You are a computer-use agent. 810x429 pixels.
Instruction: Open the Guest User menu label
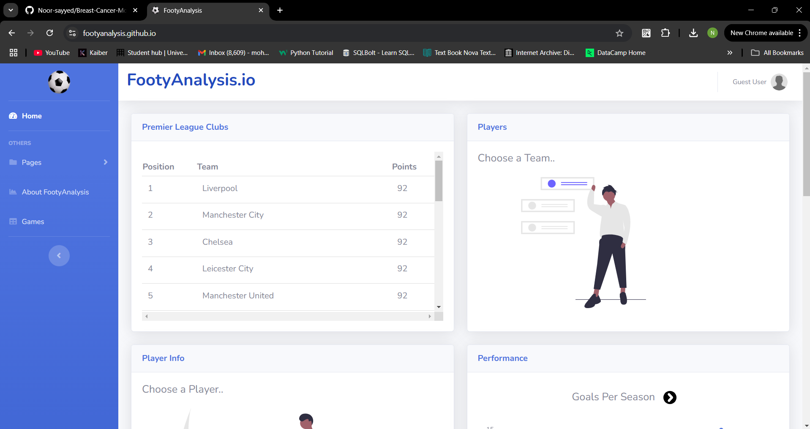(x=749, y=82)
